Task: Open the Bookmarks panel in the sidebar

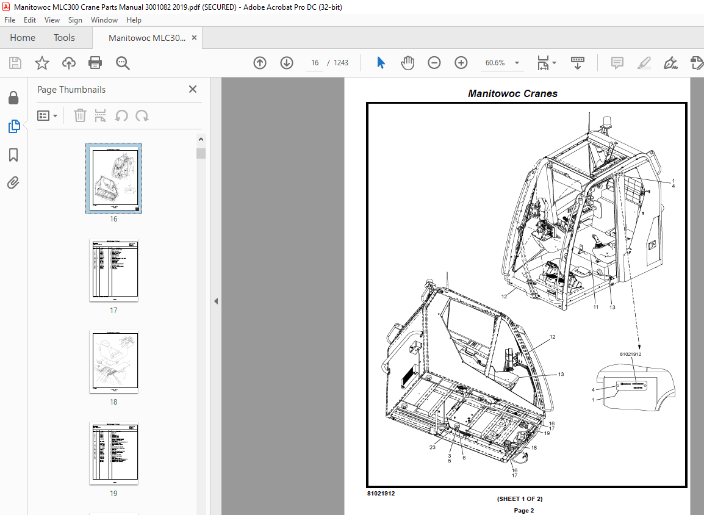Action: coord(13,155)
